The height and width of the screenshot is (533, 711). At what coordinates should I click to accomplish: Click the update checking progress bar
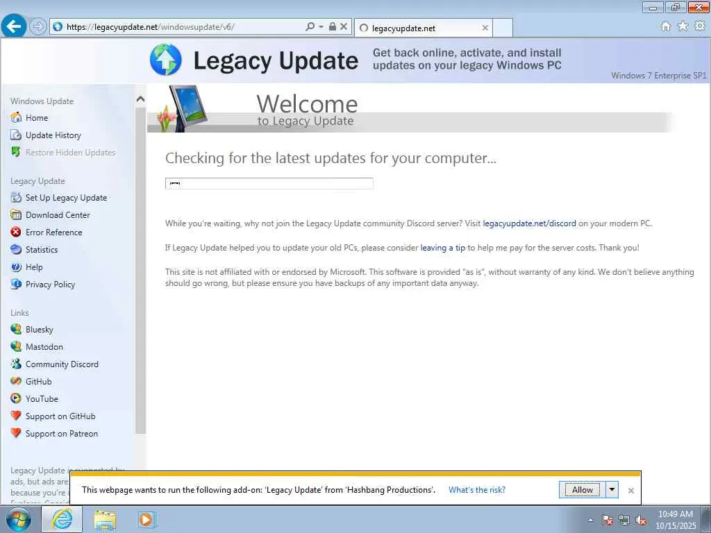[x=269, y=183]
